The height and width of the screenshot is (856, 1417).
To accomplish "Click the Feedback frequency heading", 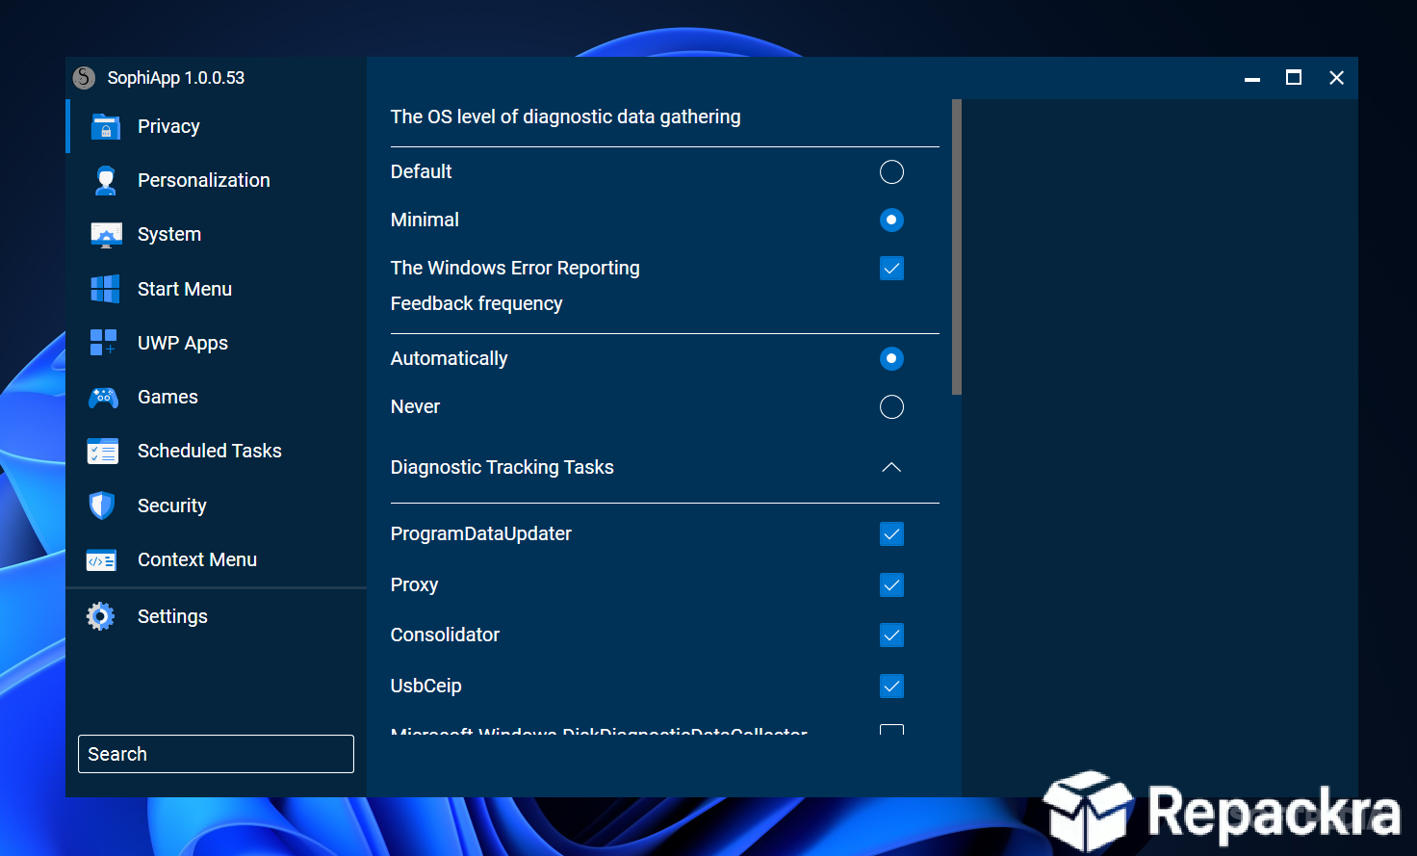I will coord(477,303).
